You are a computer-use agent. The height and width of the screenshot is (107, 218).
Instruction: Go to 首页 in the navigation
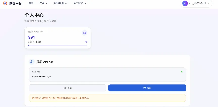(31, 3)
